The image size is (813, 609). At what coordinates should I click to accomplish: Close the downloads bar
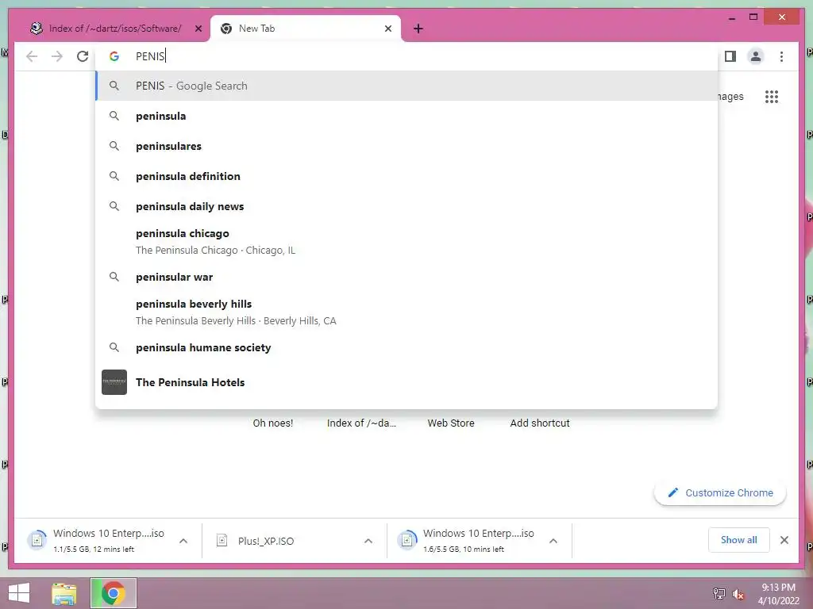tap(784, 540)
